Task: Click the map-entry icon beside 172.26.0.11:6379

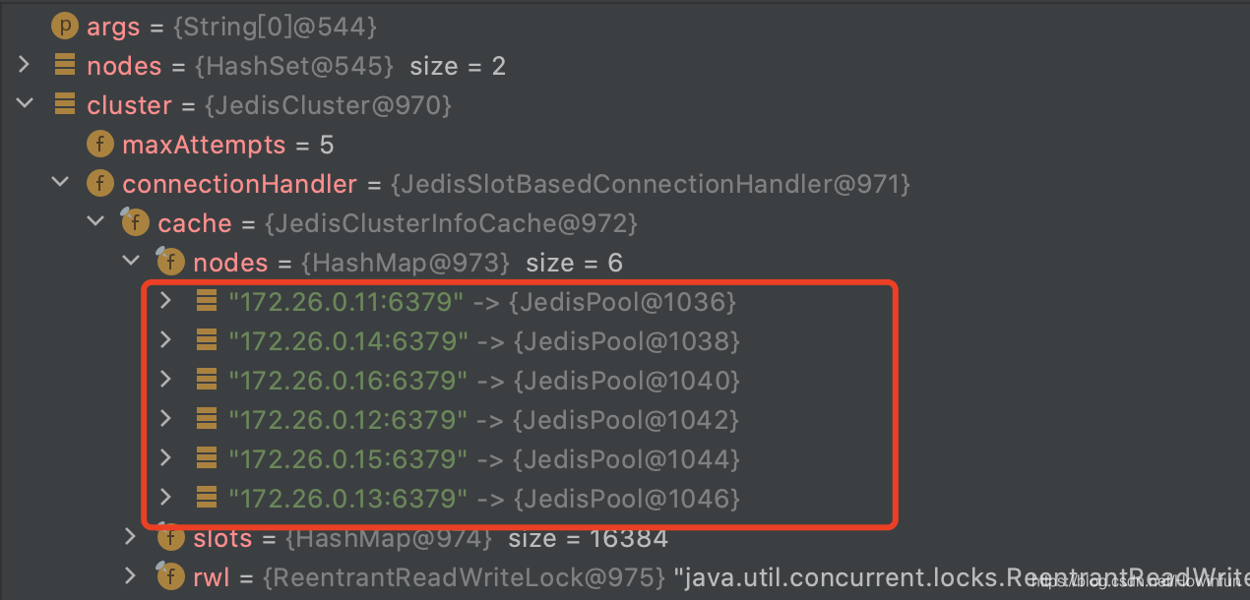Action: pos(207,301)
